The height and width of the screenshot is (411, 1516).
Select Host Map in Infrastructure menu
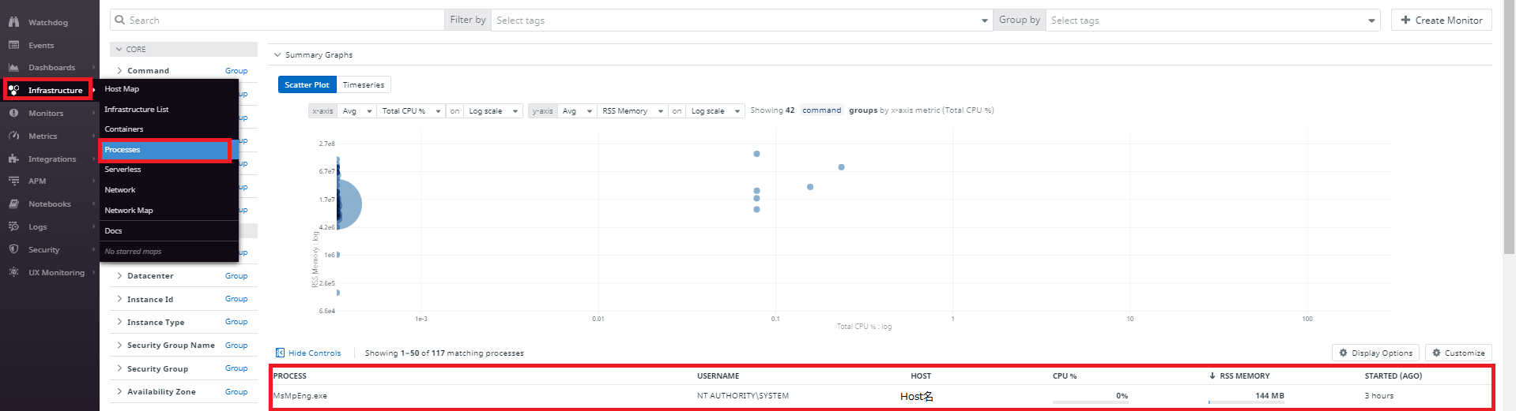point(168,89)
